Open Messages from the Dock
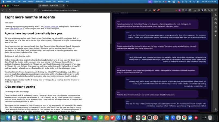The width and height of the screenshot is (219, 122). pyautogui.click(x=26, y=118)
